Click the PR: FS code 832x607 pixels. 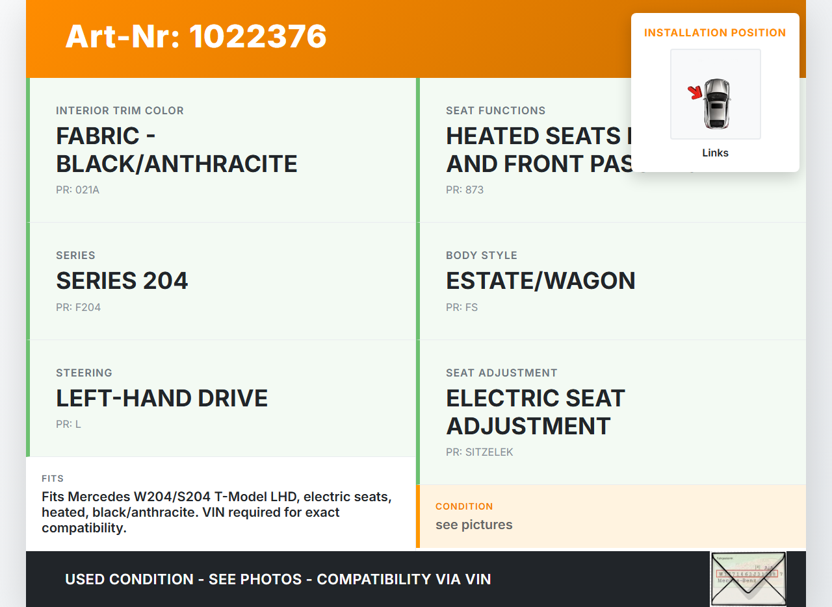(x=461, y=308)
